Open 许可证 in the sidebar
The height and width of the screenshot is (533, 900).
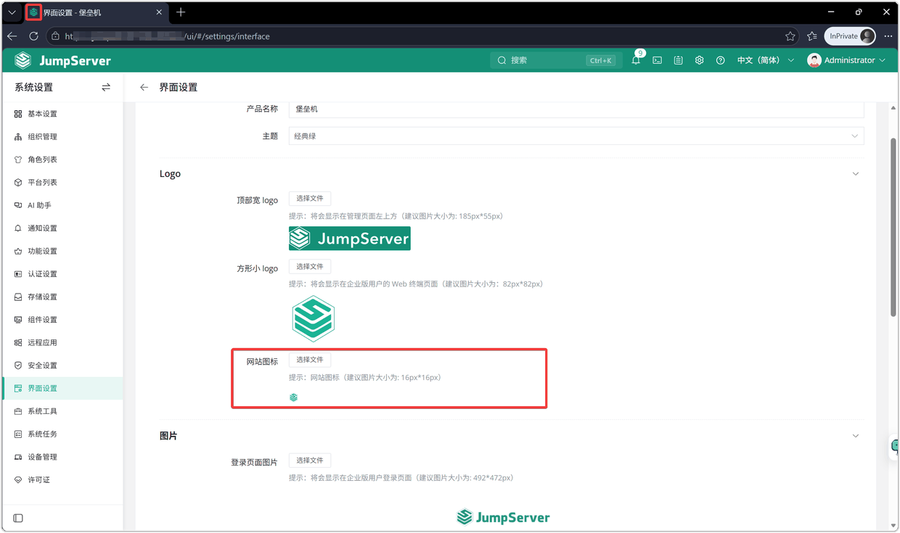(62, 480)
